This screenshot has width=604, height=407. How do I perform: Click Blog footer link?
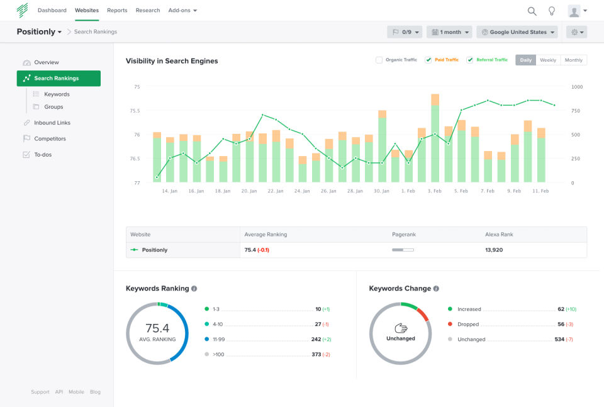click(95, 392)
